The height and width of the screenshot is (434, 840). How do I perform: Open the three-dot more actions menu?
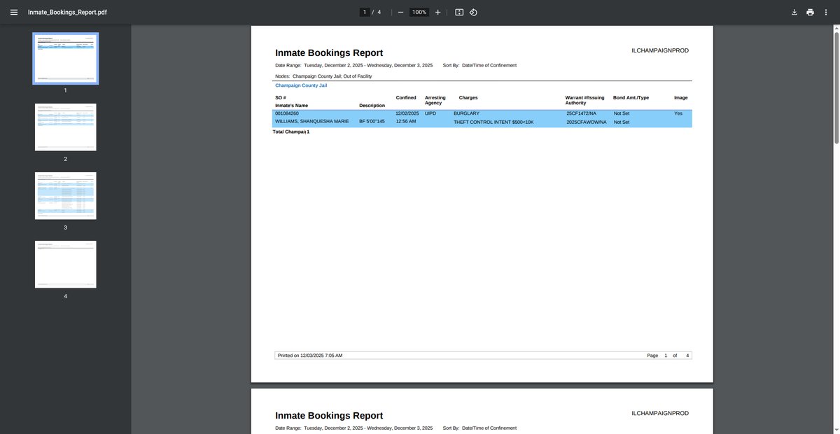[x=826, y=13]
